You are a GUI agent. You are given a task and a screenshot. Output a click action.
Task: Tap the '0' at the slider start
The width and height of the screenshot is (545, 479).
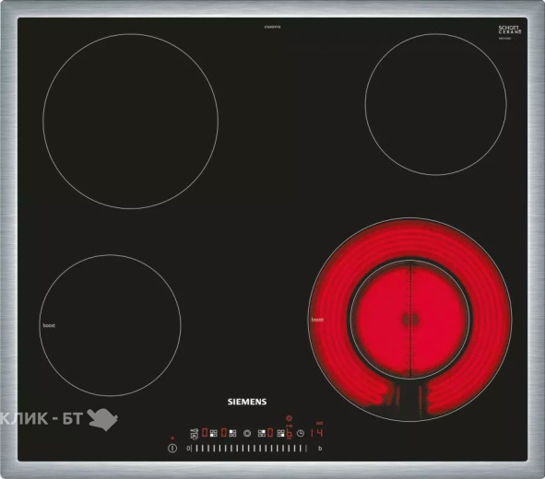click(188, 449)
